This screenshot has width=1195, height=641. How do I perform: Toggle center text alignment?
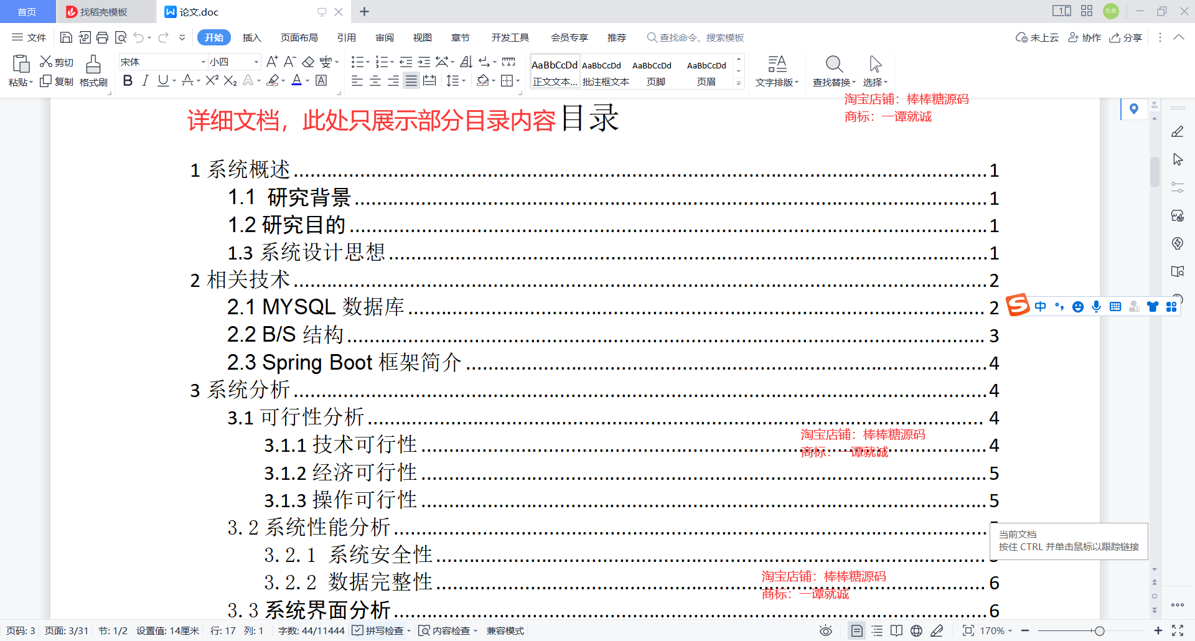click(x=375, y=80)
